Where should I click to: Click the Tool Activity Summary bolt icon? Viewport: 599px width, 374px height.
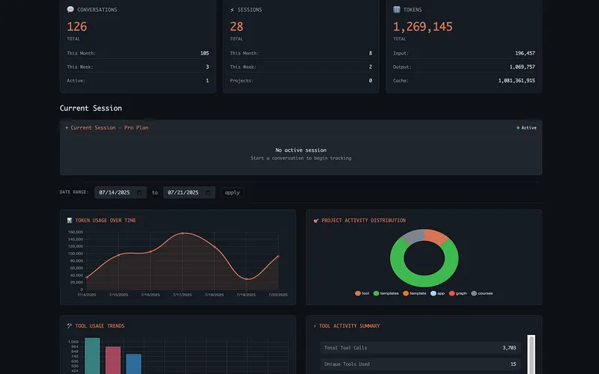[315, 326]
